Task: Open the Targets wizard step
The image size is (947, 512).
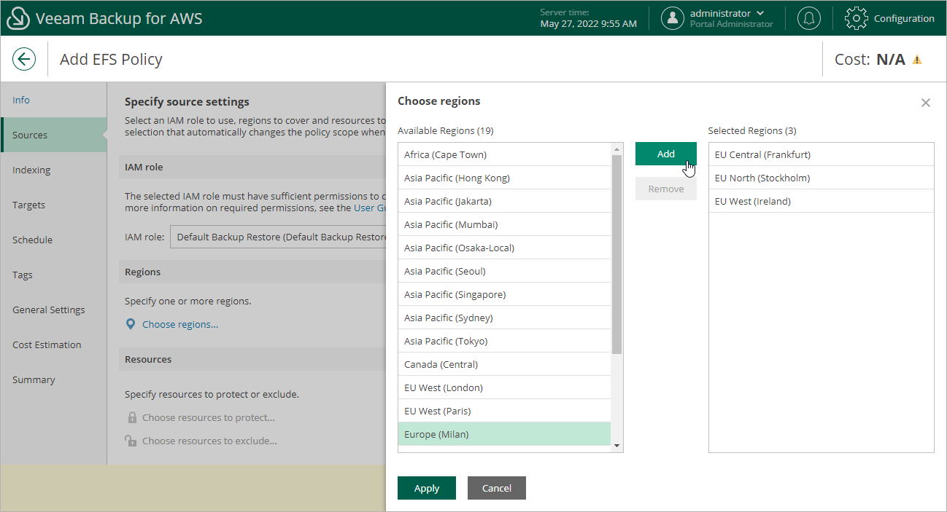Action: (28, 205)
